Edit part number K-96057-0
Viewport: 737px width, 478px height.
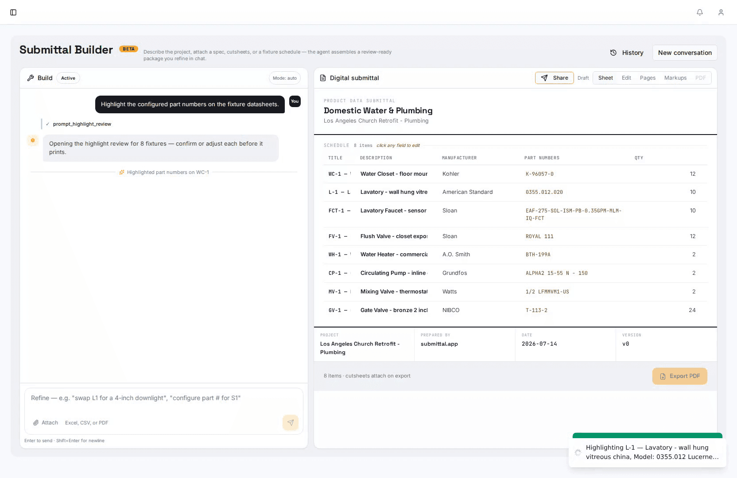click(x=539, y=174)
